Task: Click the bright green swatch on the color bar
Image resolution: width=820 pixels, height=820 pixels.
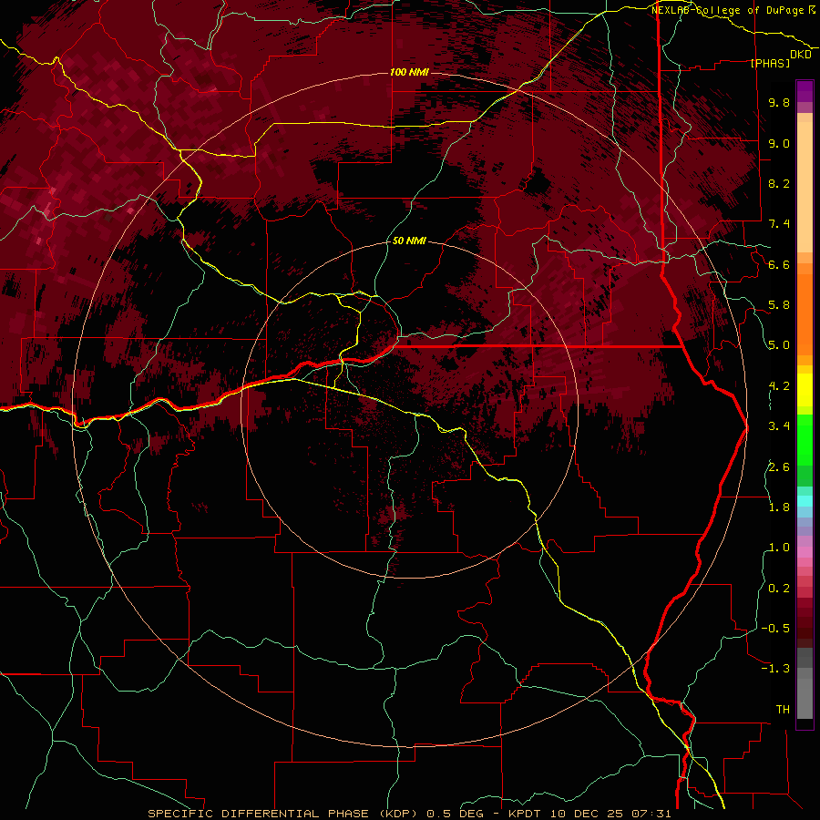Action: pyautogui.click(x=805, y=439)
